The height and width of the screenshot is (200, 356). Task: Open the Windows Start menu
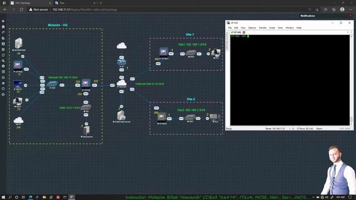click(x=3, y=197)
